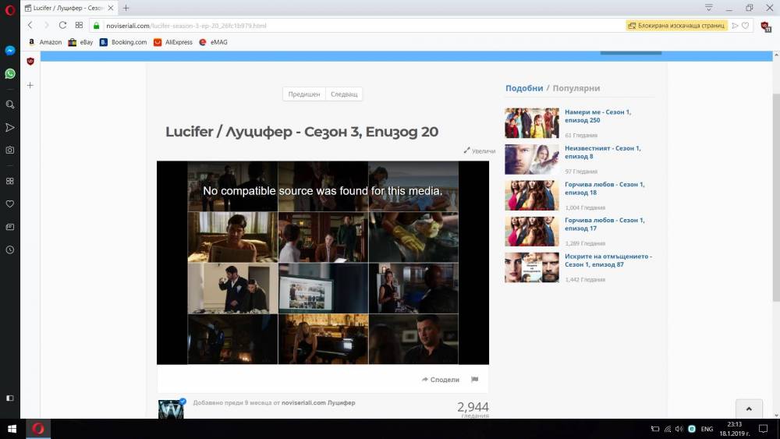
Task: Open Speed Dial grid in sidebar
Action: tap(10, 181)
